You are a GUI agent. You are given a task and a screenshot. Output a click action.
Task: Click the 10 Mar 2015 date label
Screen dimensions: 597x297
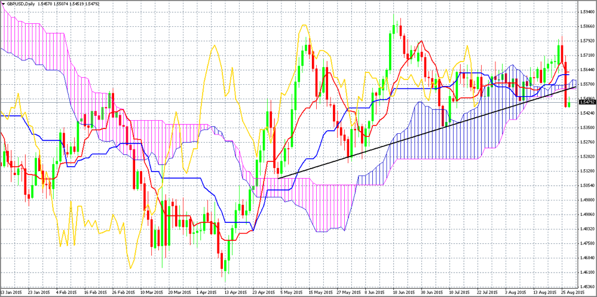point(152,293)
